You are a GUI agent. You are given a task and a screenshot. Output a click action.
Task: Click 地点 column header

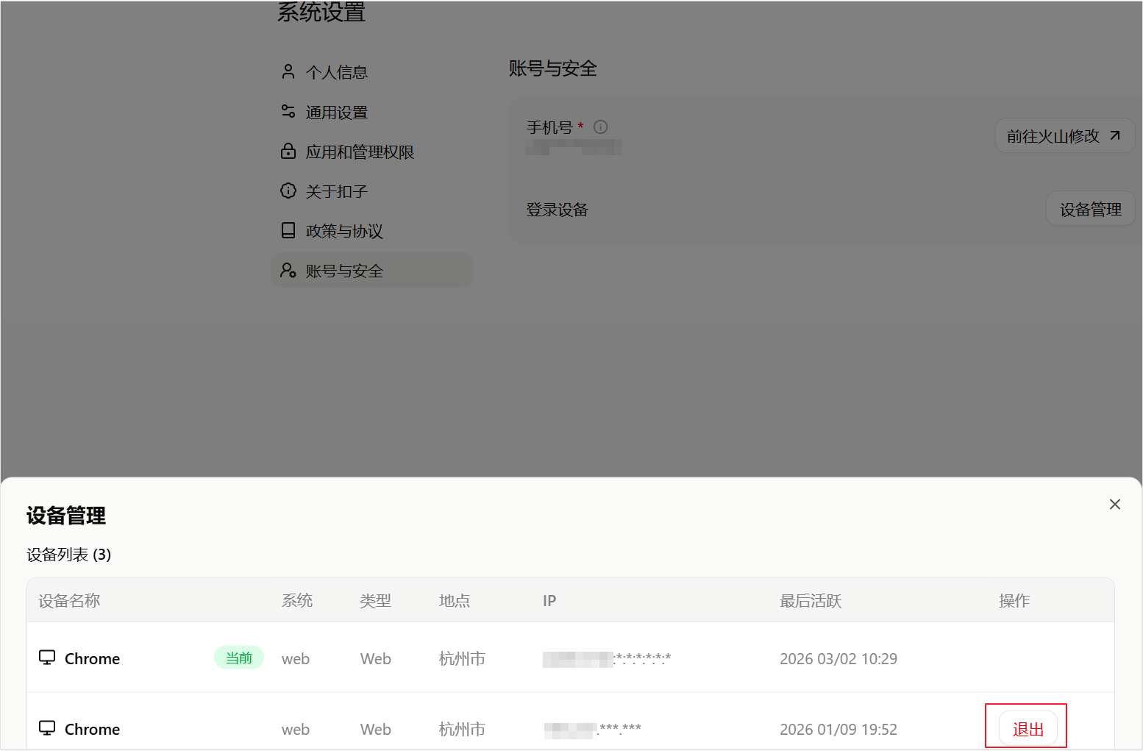[455, 601]
